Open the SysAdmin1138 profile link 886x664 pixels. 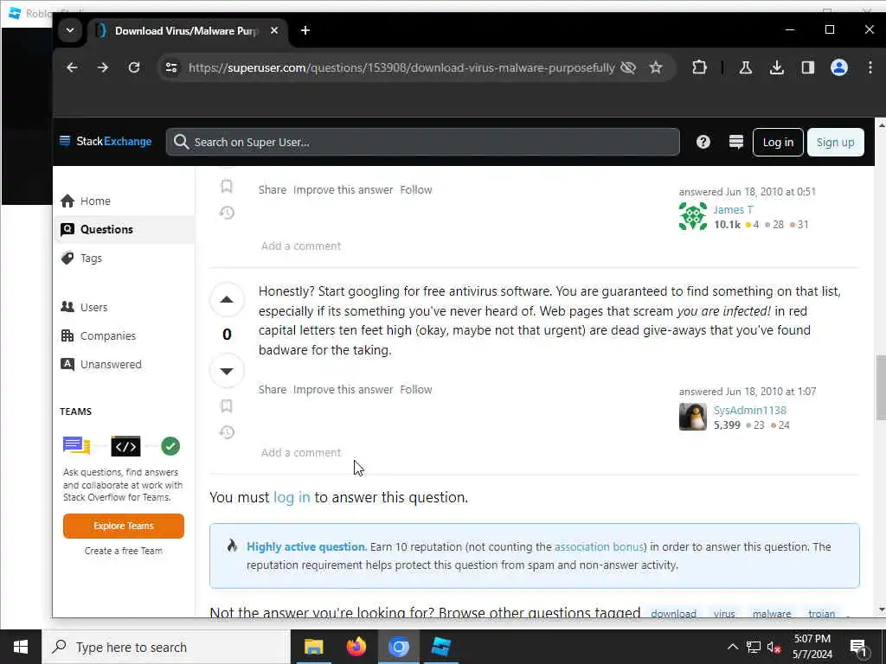click(x=750, y=410)
